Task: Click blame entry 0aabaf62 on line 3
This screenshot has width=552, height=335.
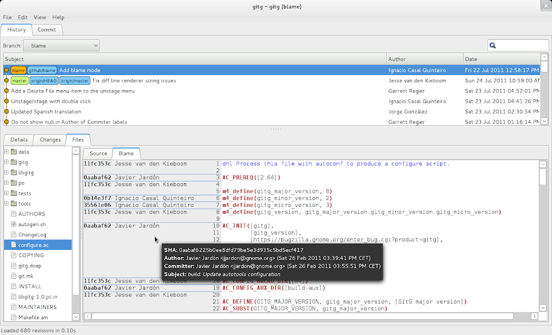Action: (x=122, y=177)
